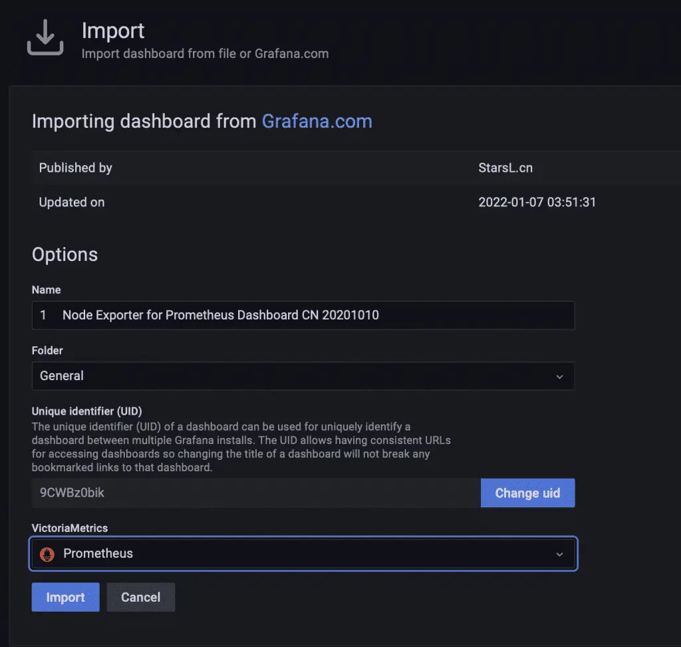Cancel the dashboard import
The width and height of the screenshot is (681, 647).
point(140,597)
